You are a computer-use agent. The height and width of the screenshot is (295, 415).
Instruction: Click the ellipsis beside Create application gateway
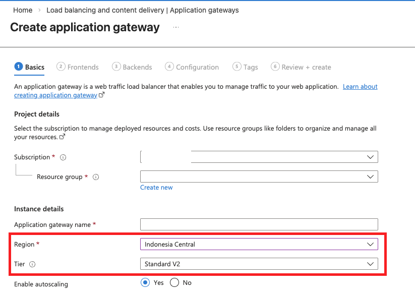click(x=176, y=27)
